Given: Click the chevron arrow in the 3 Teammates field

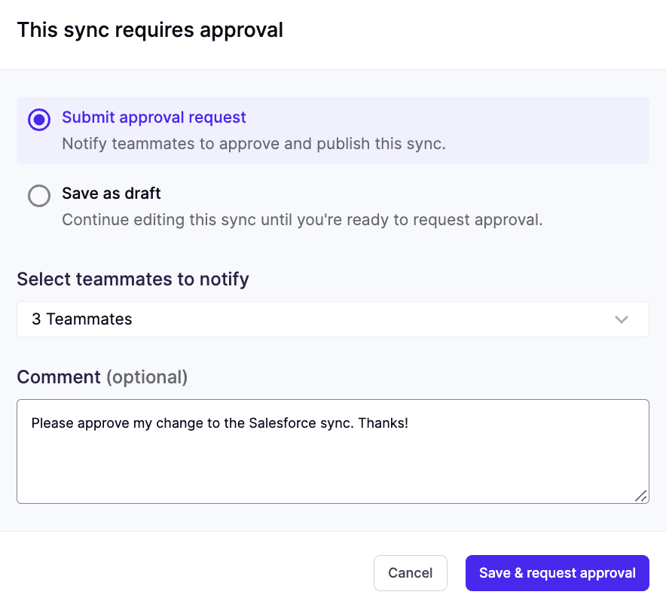Looking at the screenshot, I should 622,319.
